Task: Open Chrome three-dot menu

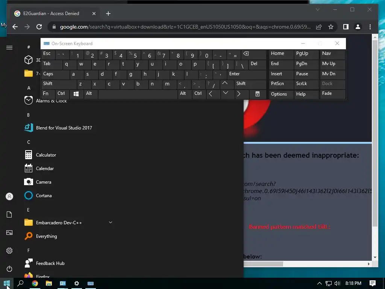Action: [x=370, y=27]
